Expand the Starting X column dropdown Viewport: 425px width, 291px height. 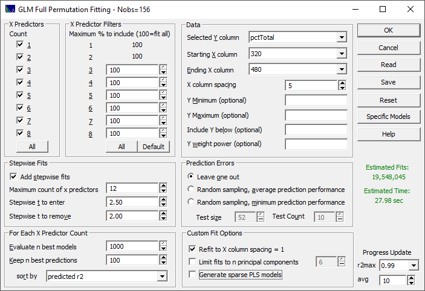(x=342, y=54)
